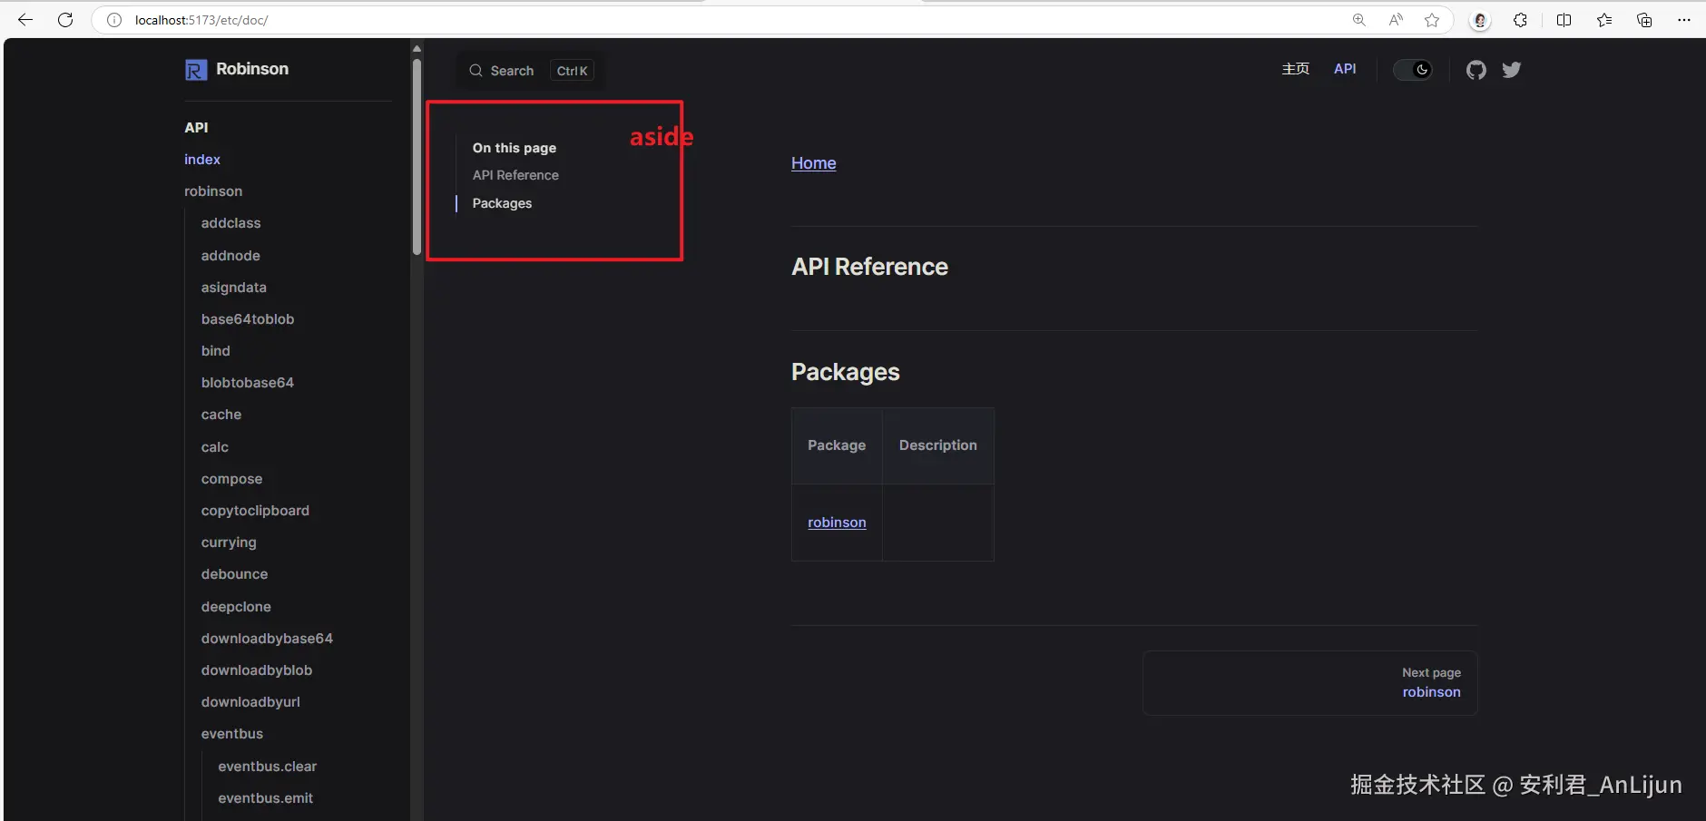1706x821 pixels.
Task: Open the deepclone sidebar entry
Action: click(x=236, y=607)
